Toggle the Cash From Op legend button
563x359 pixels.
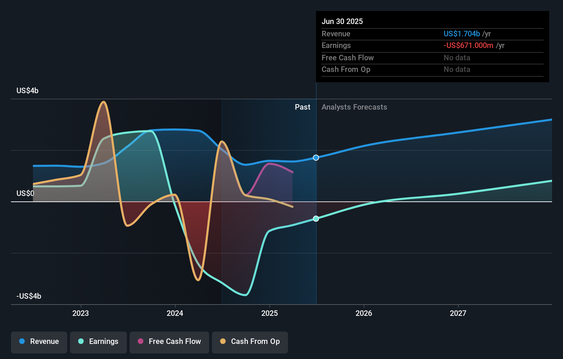pyautogui.click(x=250, y=342)
